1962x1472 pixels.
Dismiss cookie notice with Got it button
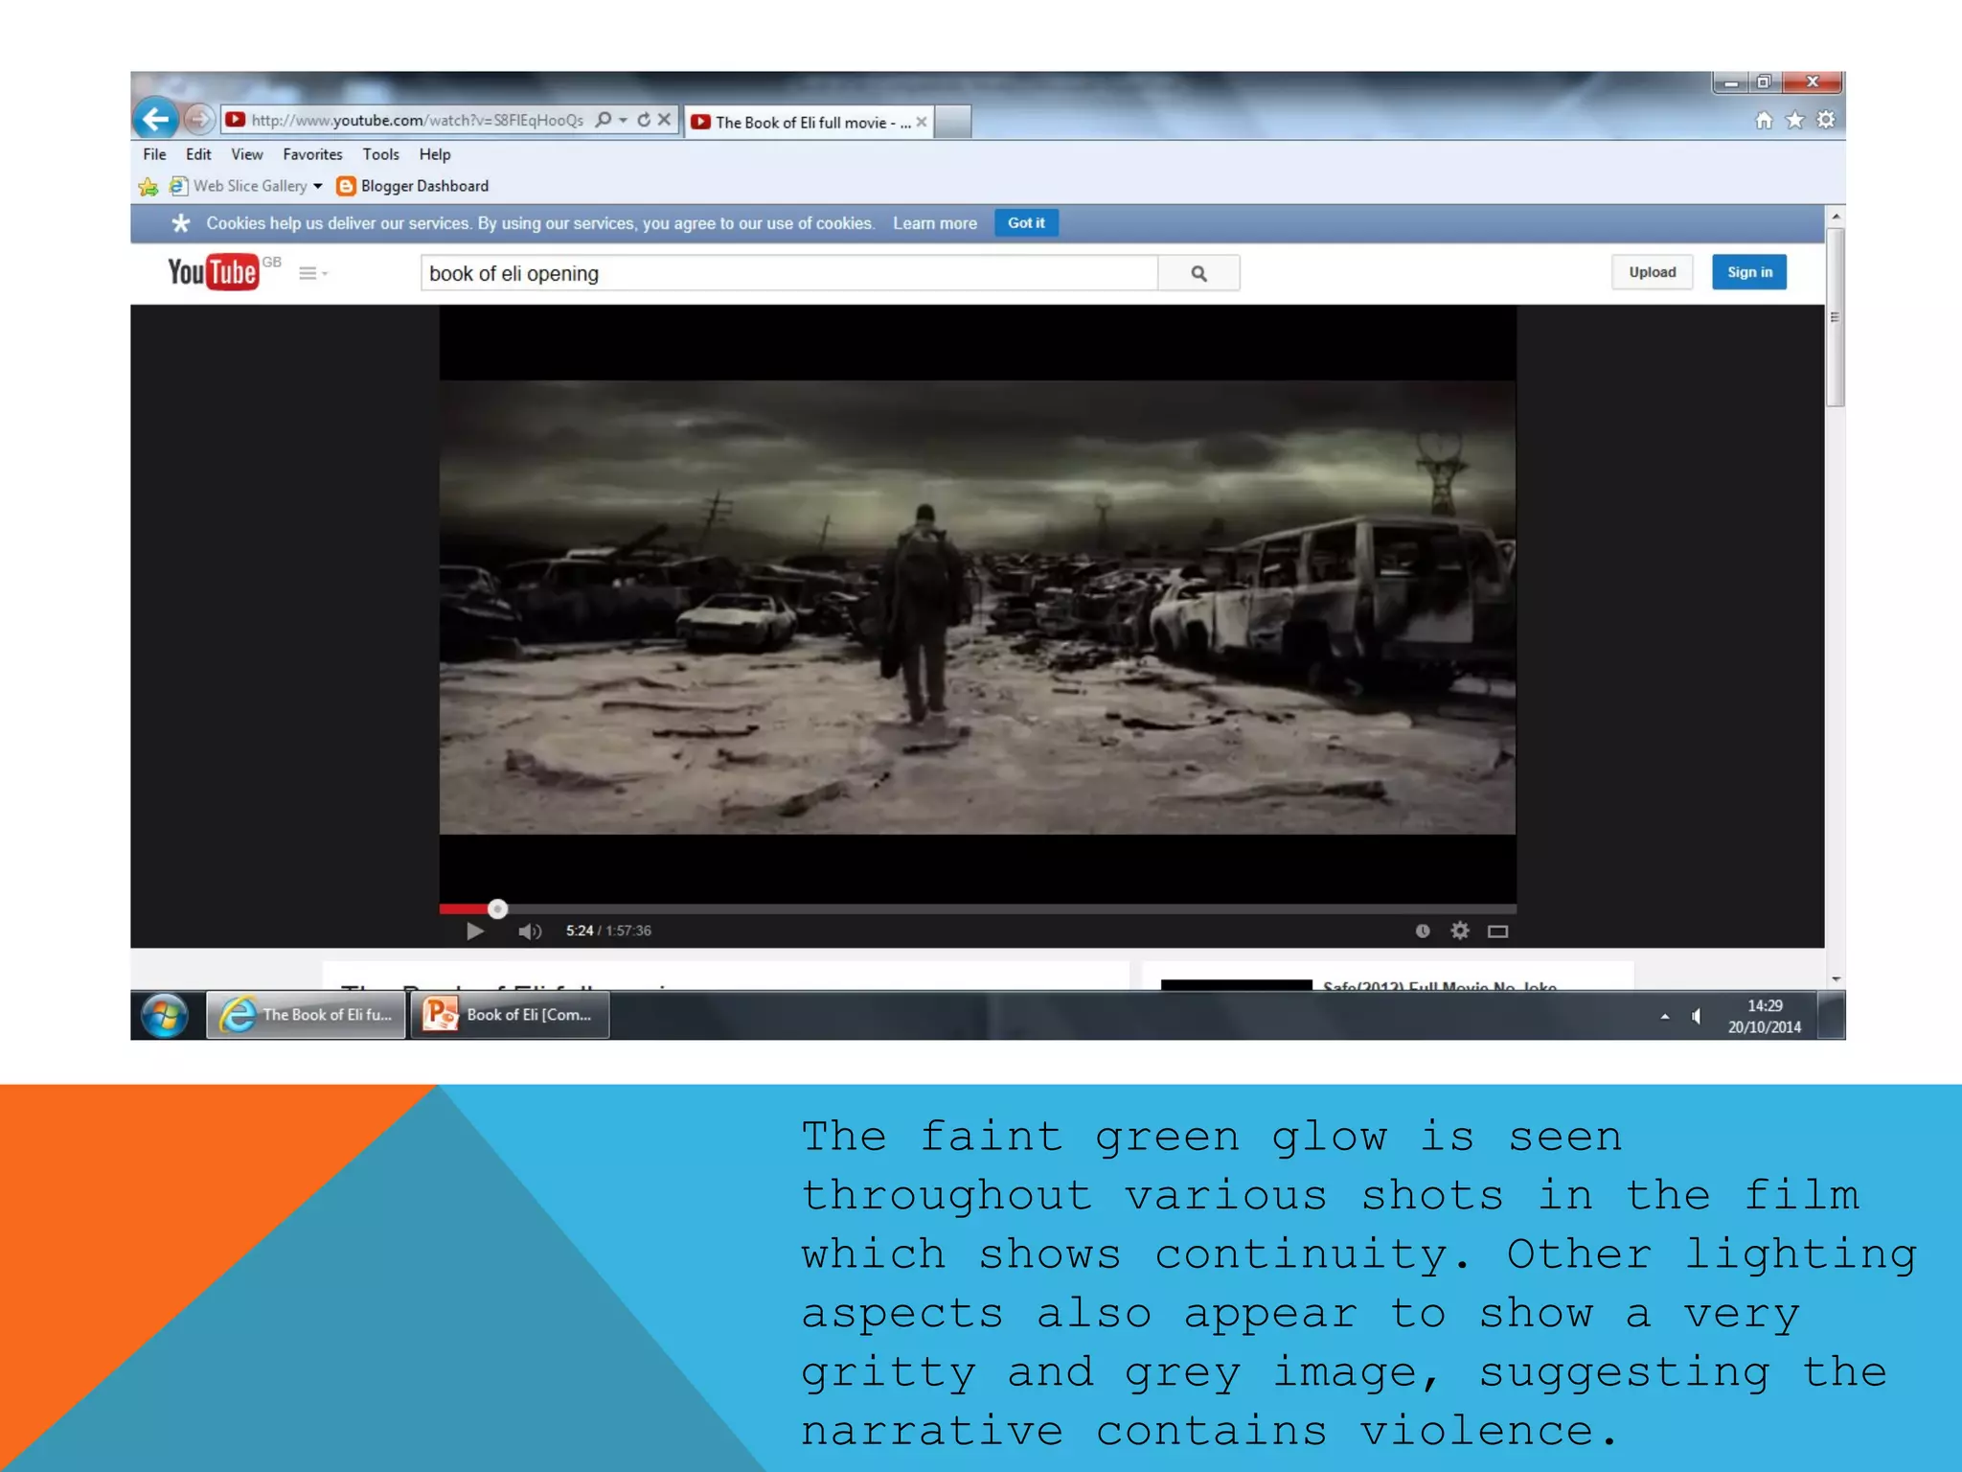pyautogui.click(x=1026, y=223)
